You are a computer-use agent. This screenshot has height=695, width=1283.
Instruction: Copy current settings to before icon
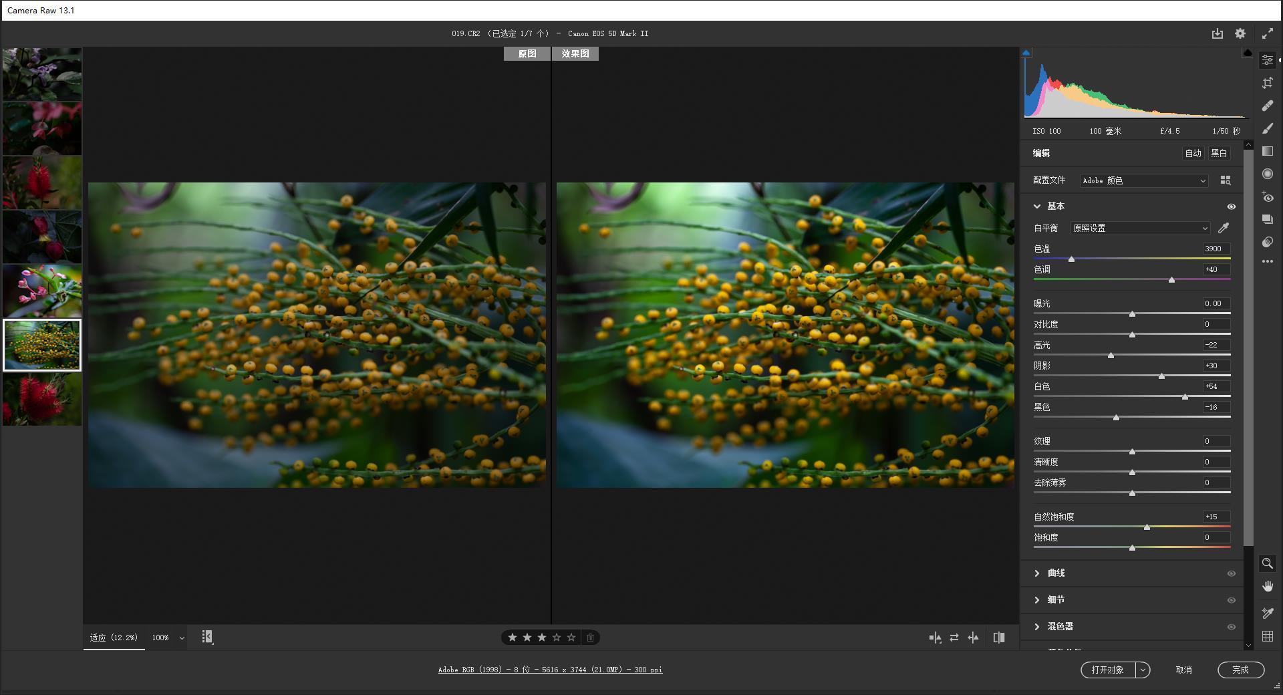(973, 638)
